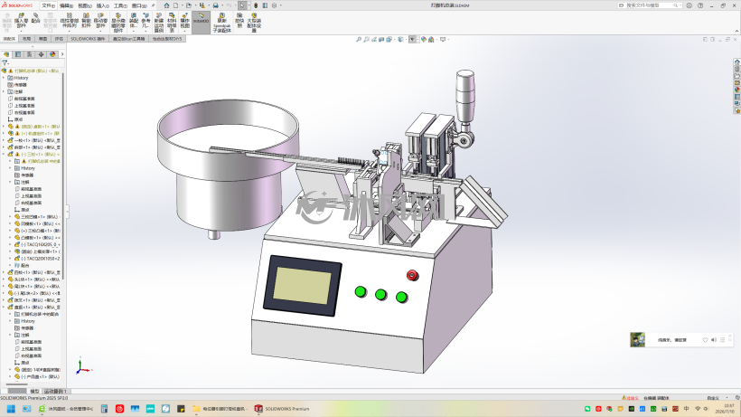The height and width of the screenshot is (417, 741).
Task: Select the Mate (配合) ribbon tool
Action: click(x=35, y=18)
